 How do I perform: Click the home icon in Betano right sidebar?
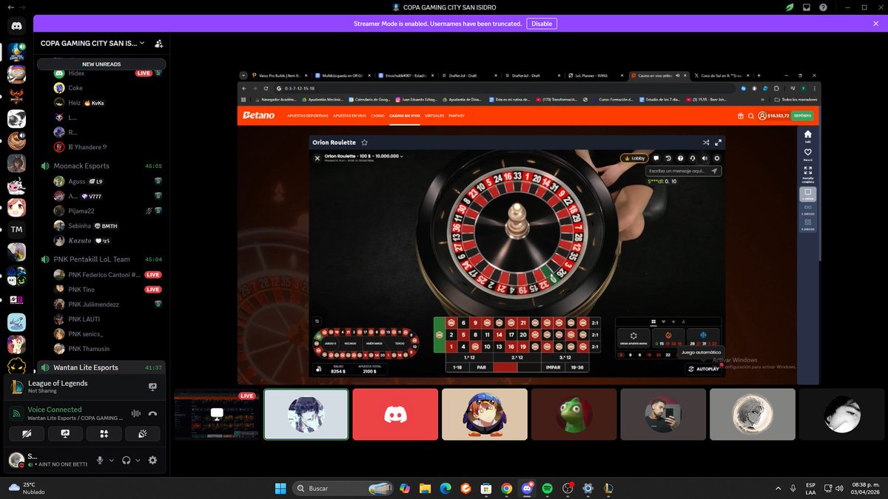click(x=807, y=135)
